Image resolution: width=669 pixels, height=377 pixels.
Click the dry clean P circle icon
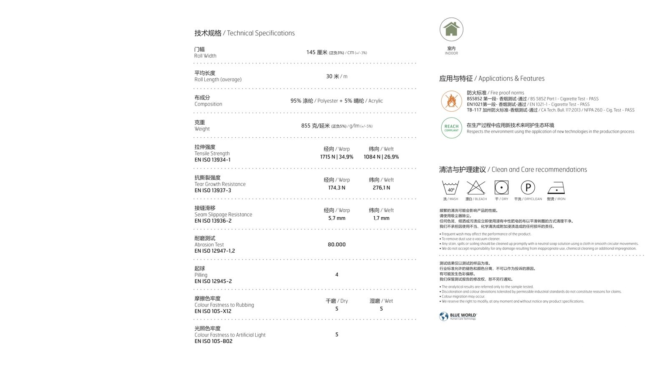(528, 188)
